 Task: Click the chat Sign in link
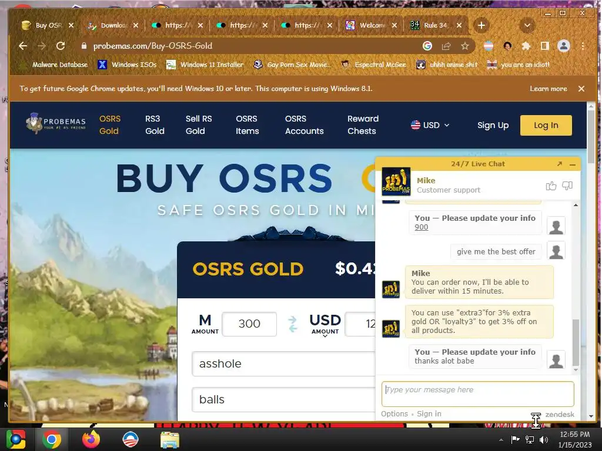(x=429, y=414)
